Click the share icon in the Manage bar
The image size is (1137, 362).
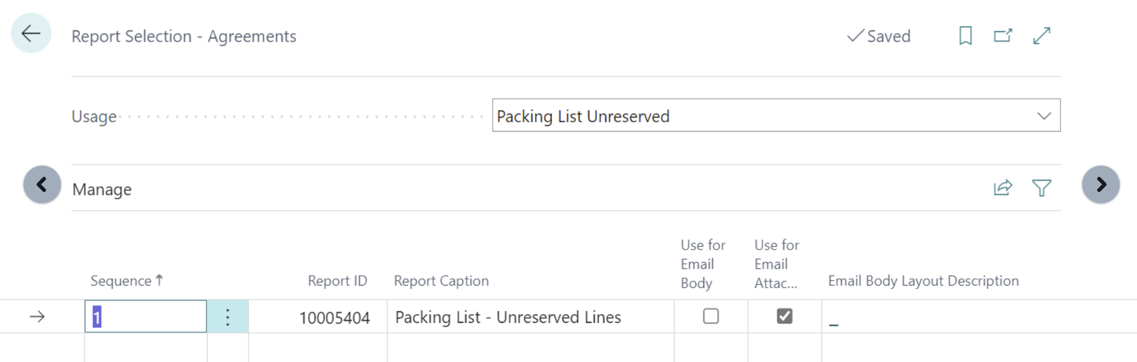coord(1003,188)
